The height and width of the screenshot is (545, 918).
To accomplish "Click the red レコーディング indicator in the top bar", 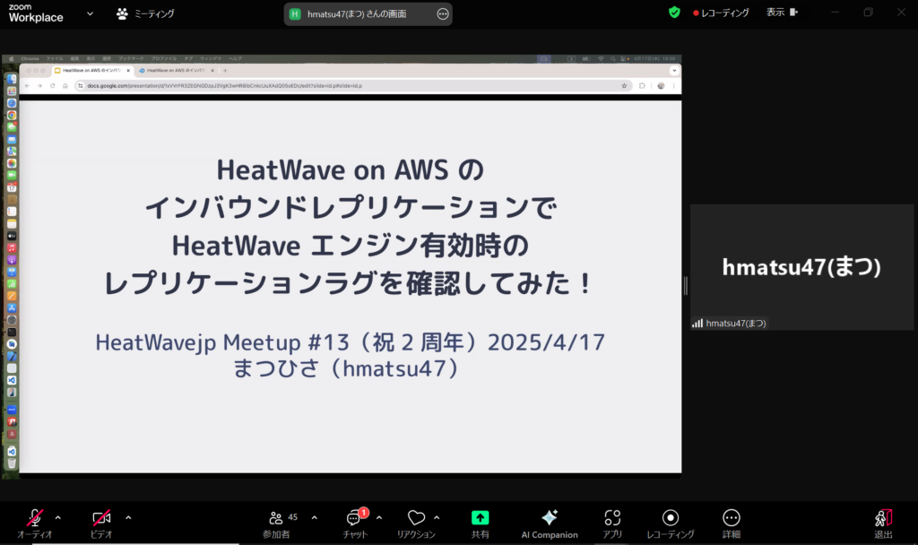I will tap(721, 13).
